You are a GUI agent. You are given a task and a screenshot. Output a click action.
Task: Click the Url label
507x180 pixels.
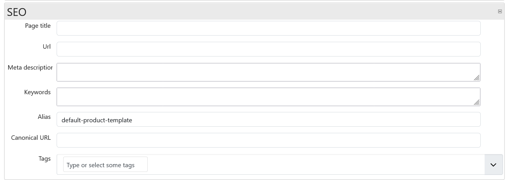click(x=46, y=46)
